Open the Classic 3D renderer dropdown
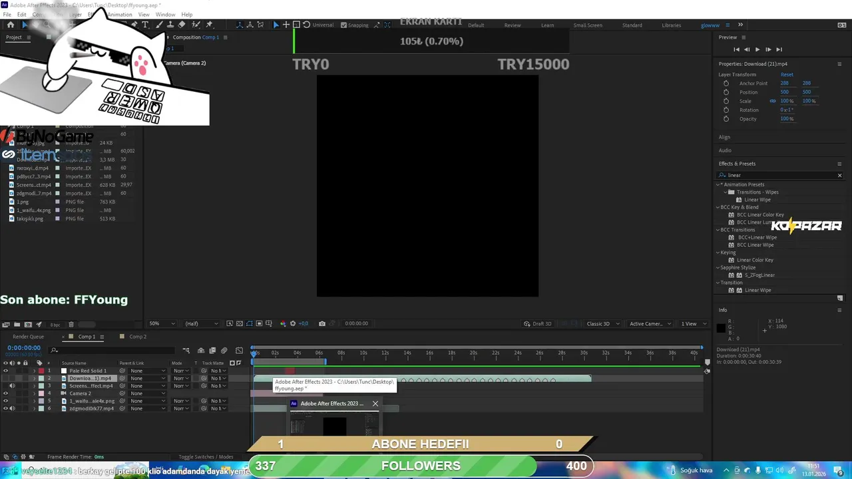Viewport: 852px width, 479px height. coord(602,324)
